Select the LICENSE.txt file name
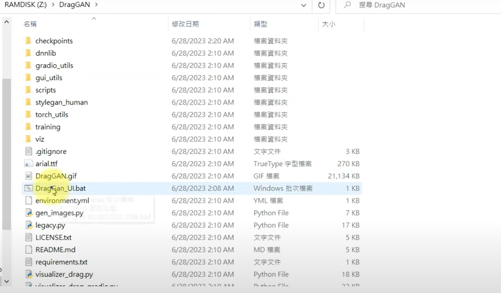 54,237
